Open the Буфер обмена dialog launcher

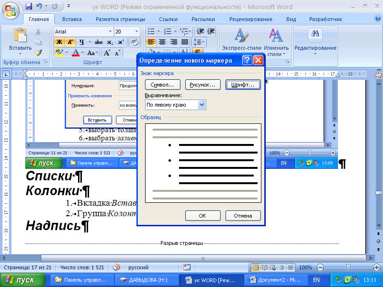[x=46, y=62]
